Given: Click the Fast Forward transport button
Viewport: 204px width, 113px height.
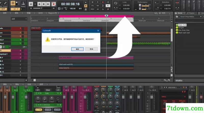Looking at the screenshot, I should [x=48, y=4].
